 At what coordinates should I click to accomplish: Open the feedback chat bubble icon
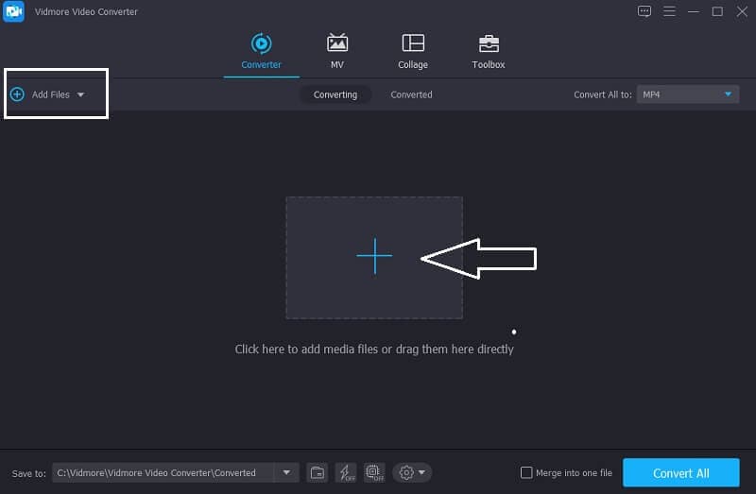click(644, 11)
